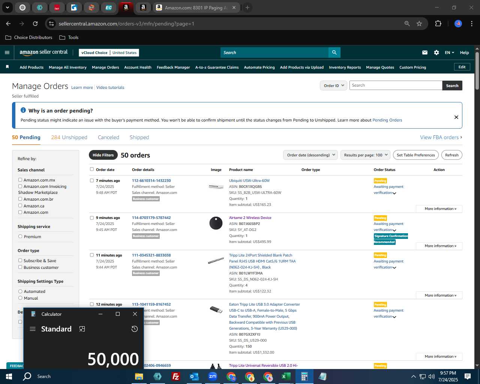Click the Set Table Preferences button

(415, 155)
